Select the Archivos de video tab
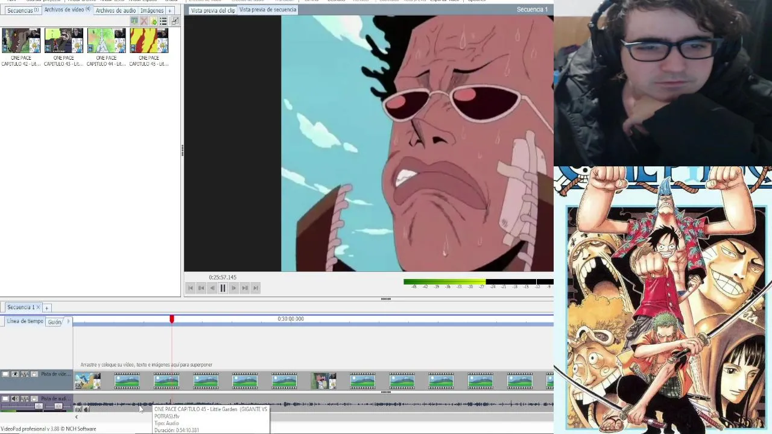The width and height of the screenshot is (772, 434). tap(67, 10)
